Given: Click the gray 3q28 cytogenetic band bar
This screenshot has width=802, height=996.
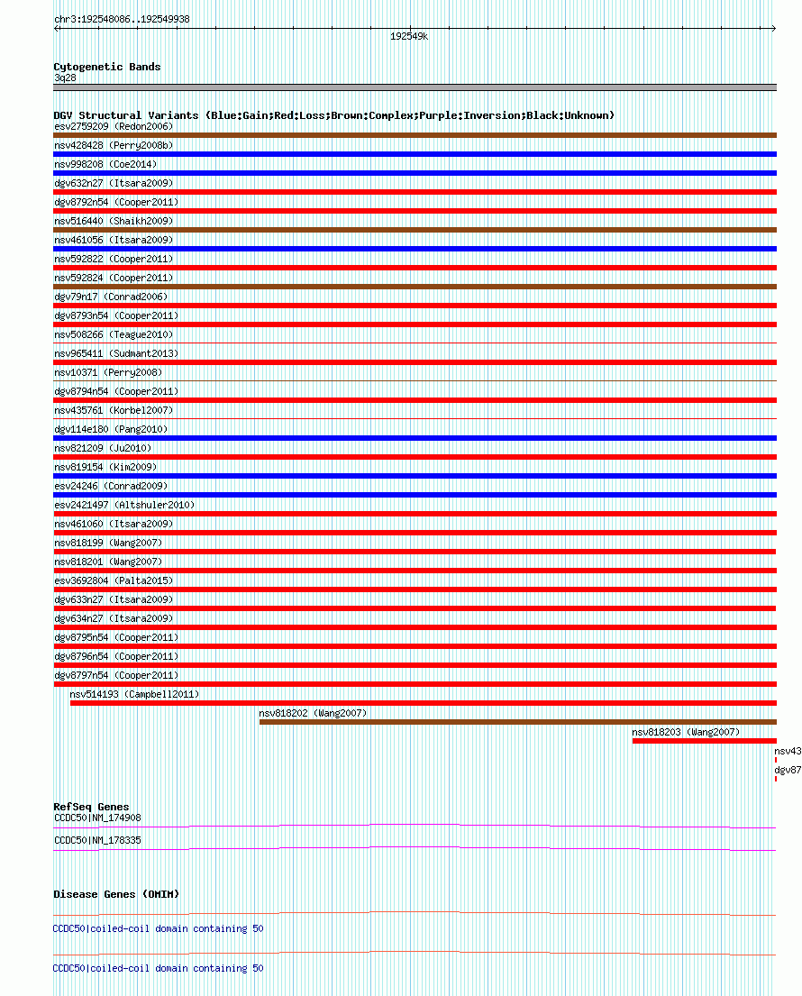Looking at the screenshot, I should click(415, 87).
